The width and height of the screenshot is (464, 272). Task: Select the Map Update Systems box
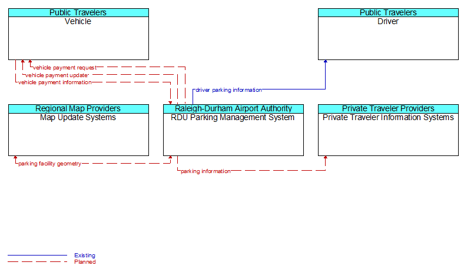click(x=78, y=134)
